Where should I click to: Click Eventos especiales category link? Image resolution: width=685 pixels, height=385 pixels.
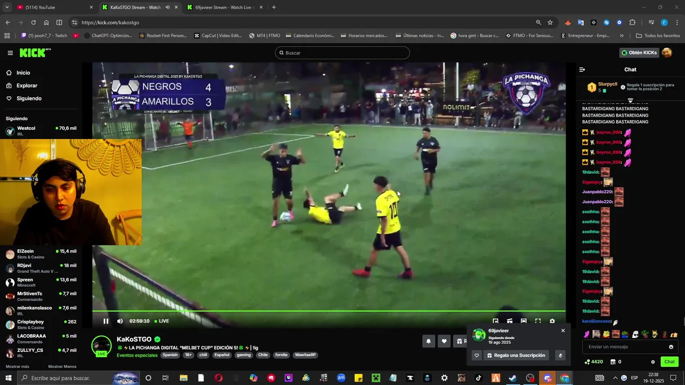137,355
